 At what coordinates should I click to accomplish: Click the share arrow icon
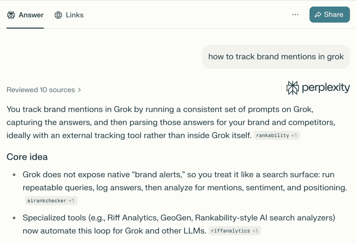[x=318, y=15]
